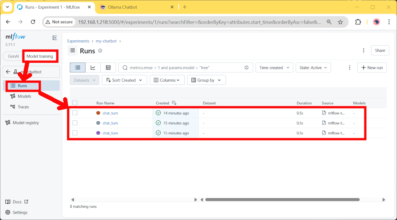Select all runs via the header checkbox
Viewport: 397px width, 220px height.
point(75,103)
